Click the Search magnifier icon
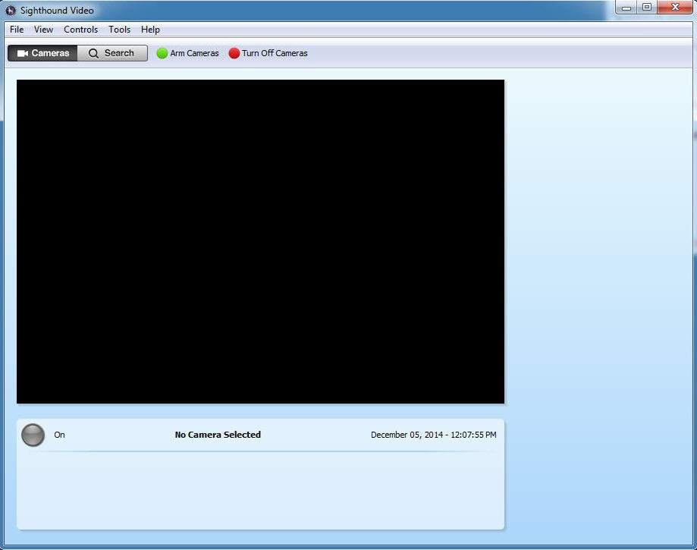 tap(93, 53)
